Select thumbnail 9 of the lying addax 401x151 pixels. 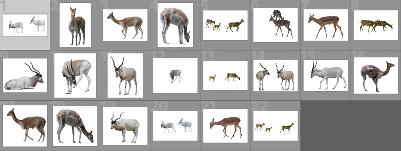(x=25, y=75)
